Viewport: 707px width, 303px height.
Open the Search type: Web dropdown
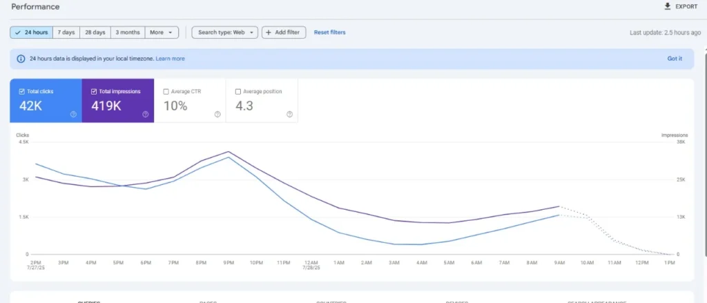click(224, 32)
